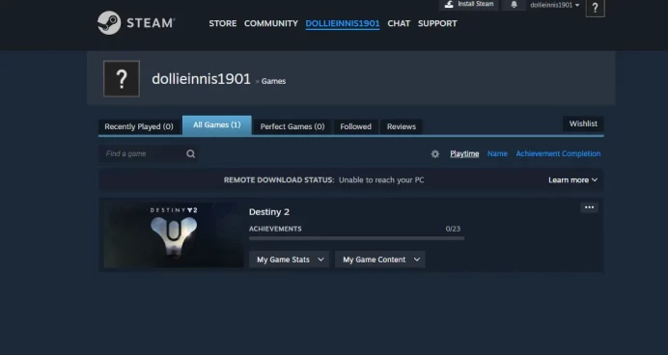Image resolution: width=668 pixels, height=355 pixels.
Task: Sort games by Name
Action: pos(497,153)
